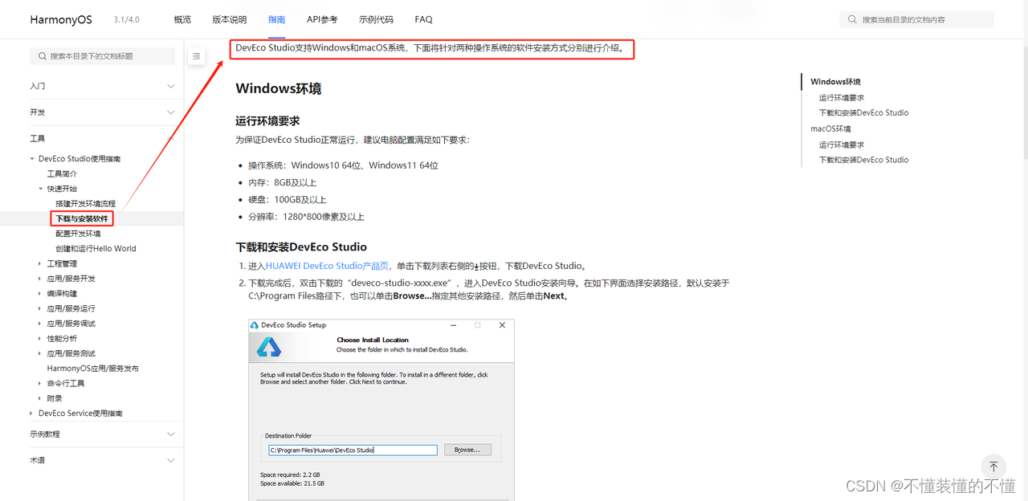The width and height of the screenshot is (1028, 501).
Task: Open the 3.1/4.0 version selector
Action: (127, 19)
